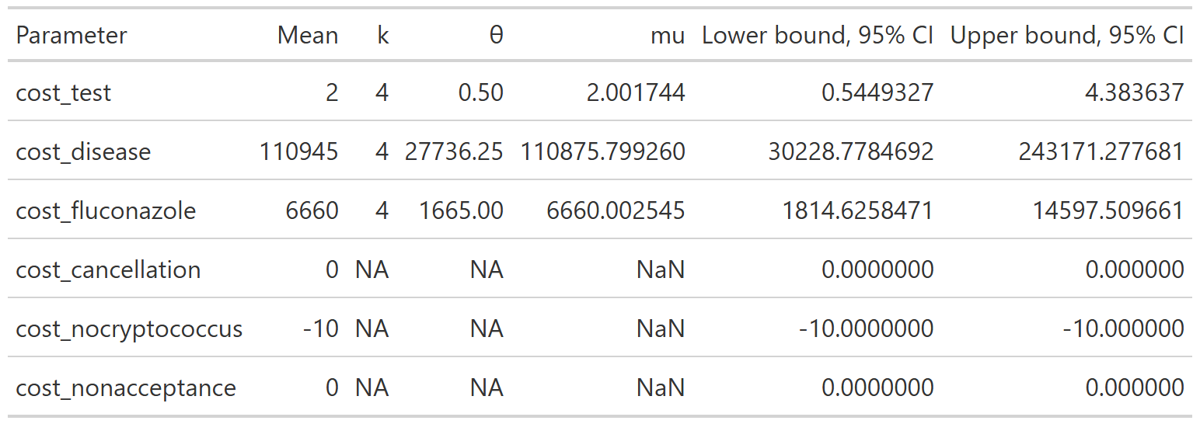This screenshot has width=1200, height=424.
Task: Select the θ column header
Action: 496,36
